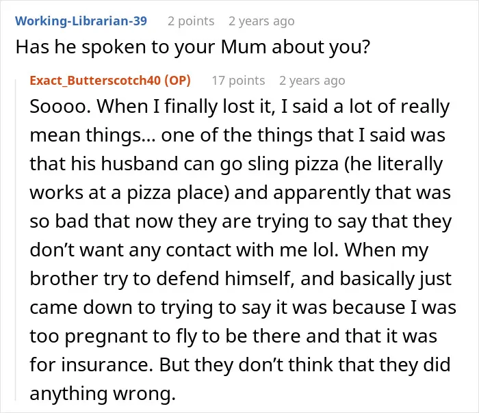The width and height of the screenshot is (479, 413).
Task: Collapse the reply thread using left vertical line
Action: pyautogui.click(x=16, y=239)
